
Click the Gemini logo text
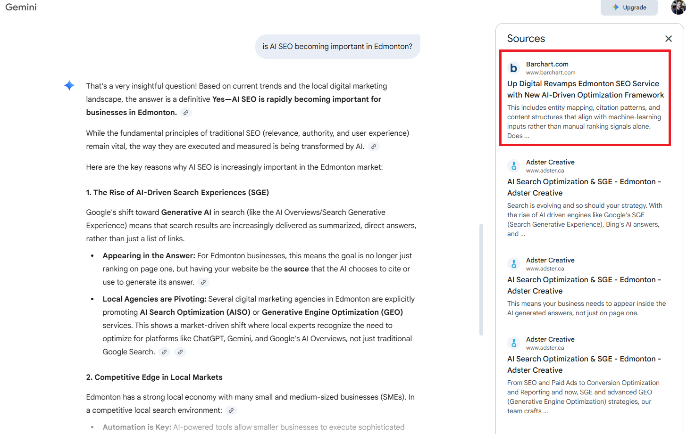pyautogui.click(x=21, y=7)
